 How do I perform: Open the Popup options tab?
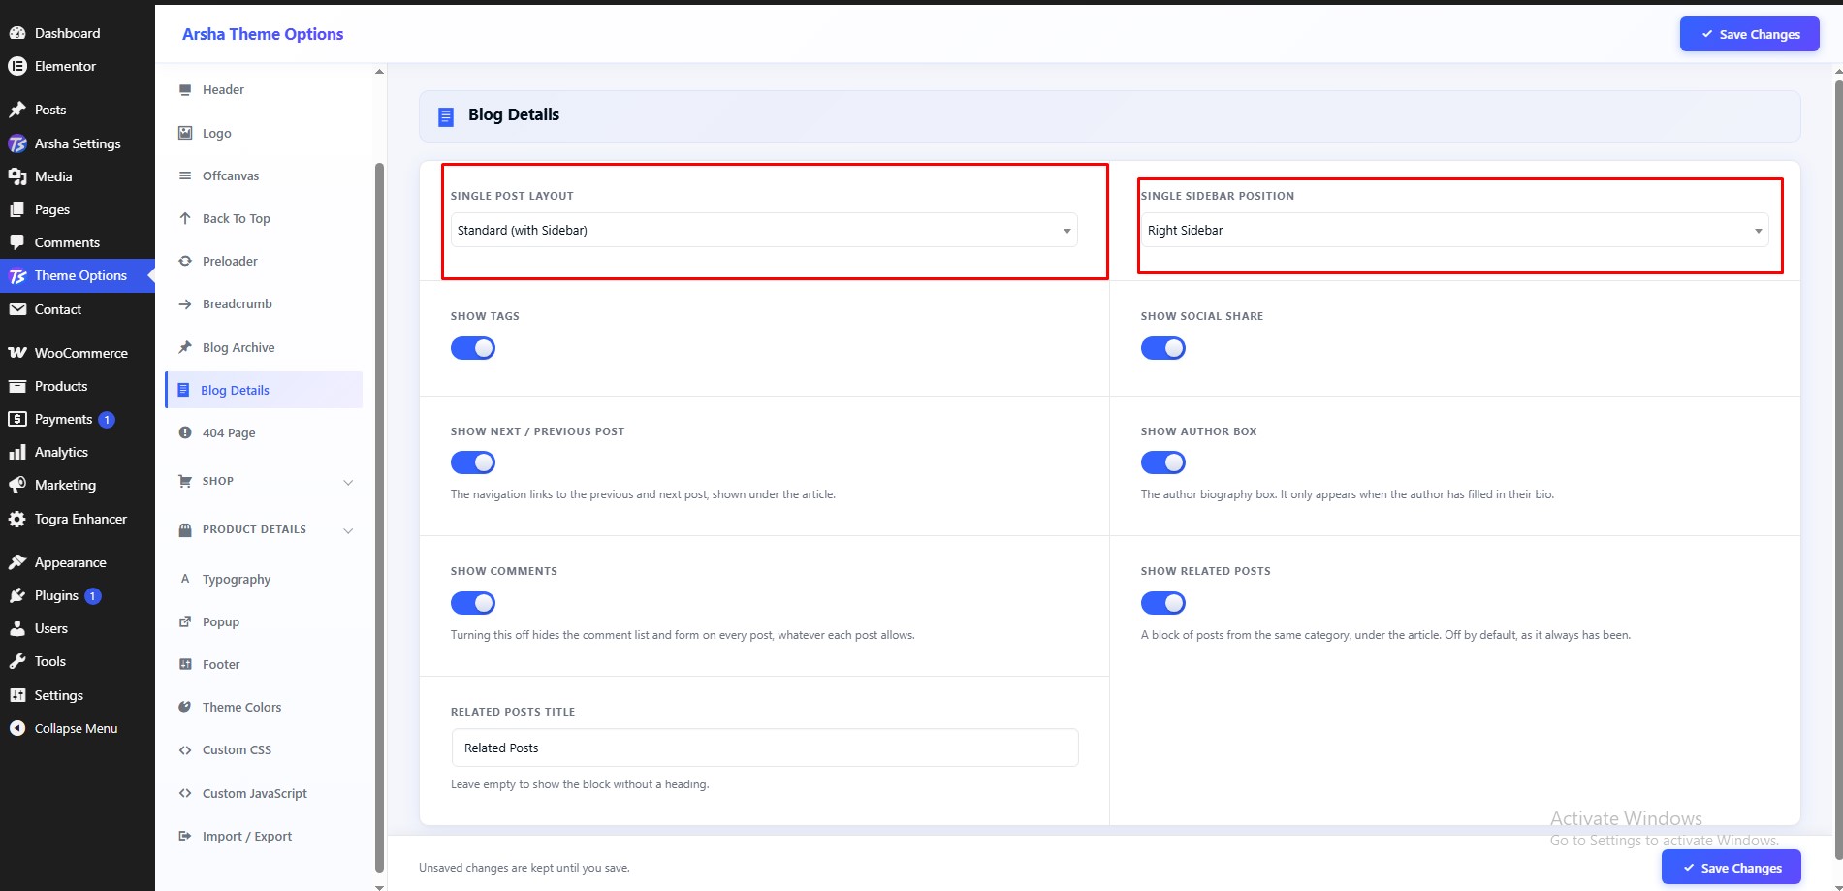264,621
